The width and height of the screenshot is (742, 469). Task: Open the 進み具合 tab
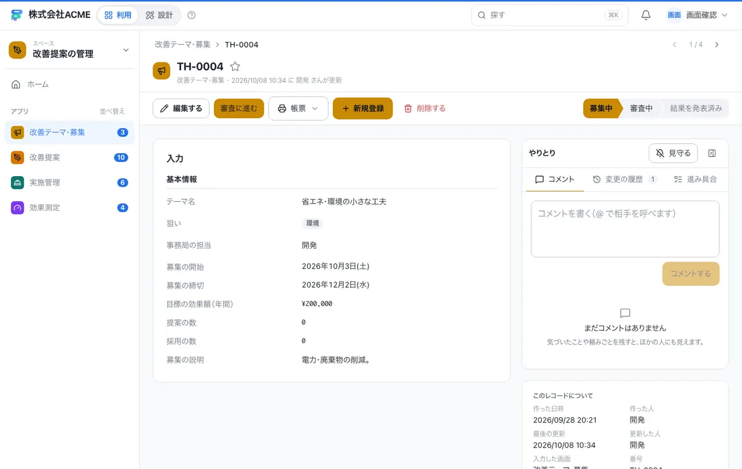(x=695, y=180)
